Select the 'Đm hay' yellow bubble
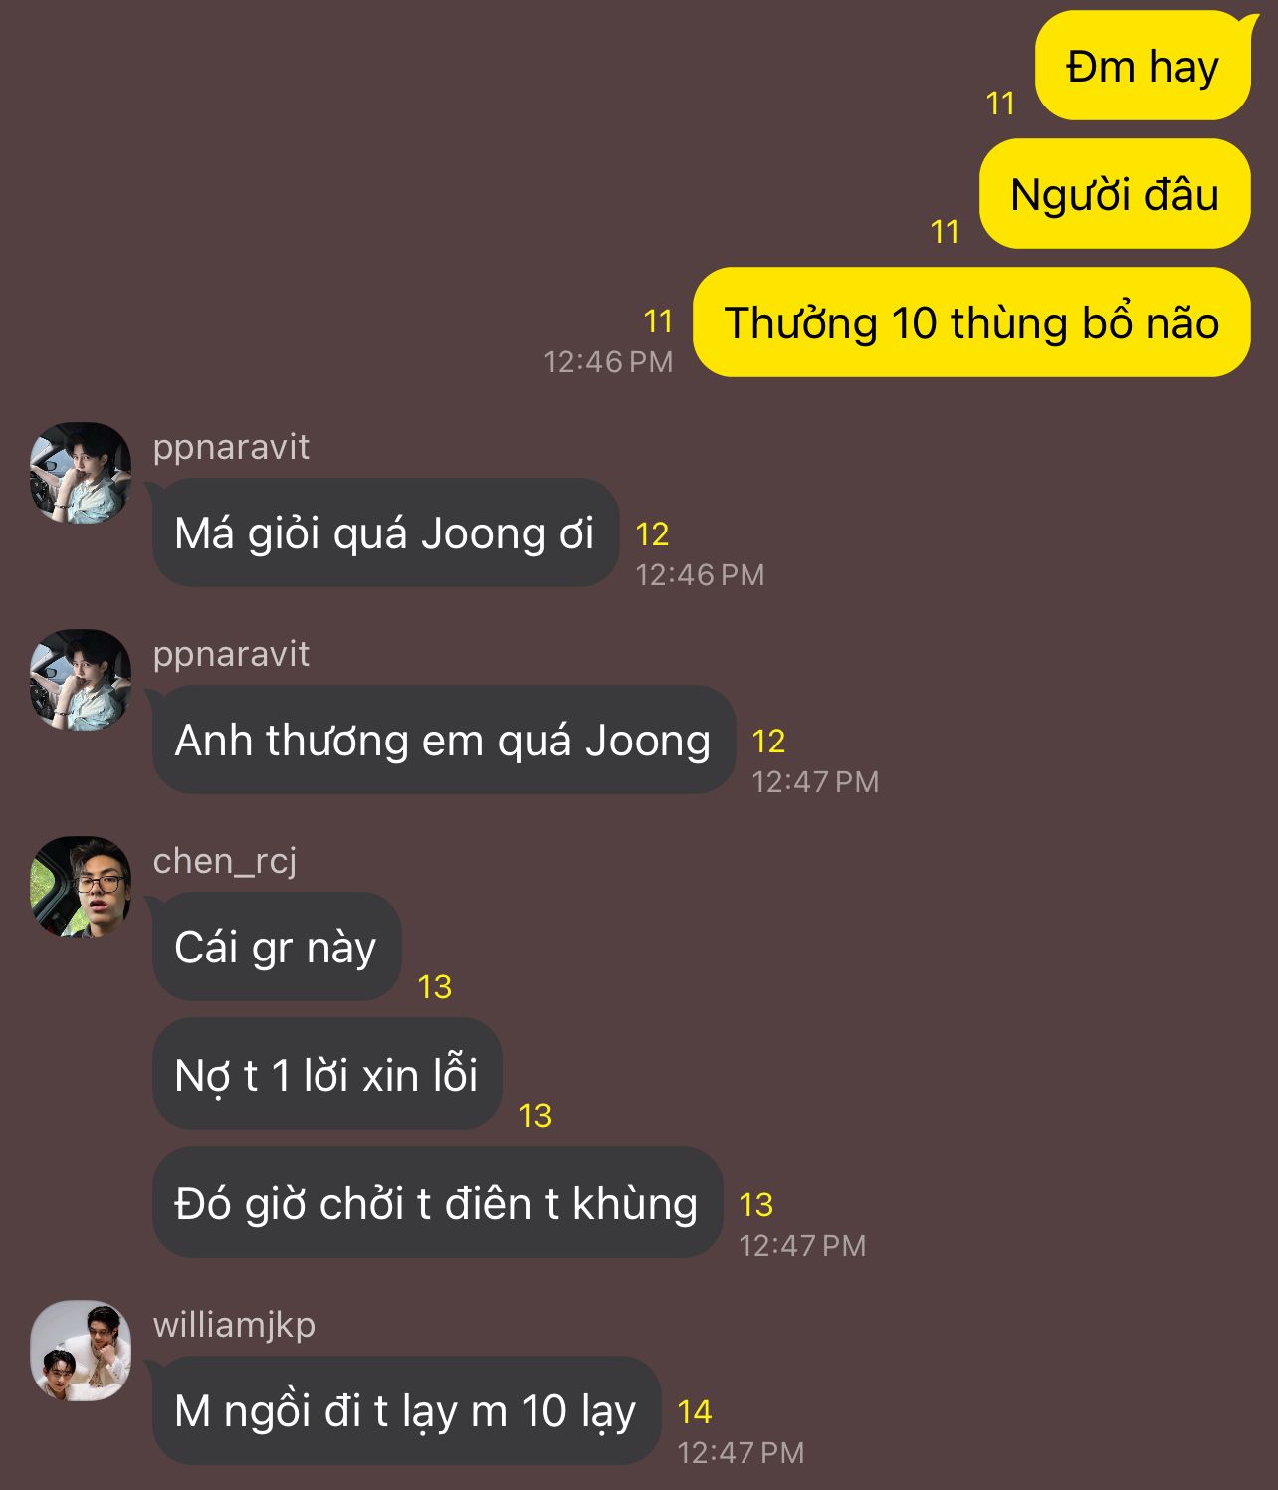Screen dimensions: 1278x1490 1143,66
